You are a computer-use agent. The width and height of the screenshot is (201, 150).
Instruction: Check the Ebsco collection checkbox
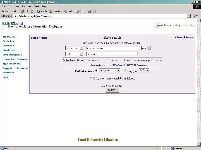point(108,60)
